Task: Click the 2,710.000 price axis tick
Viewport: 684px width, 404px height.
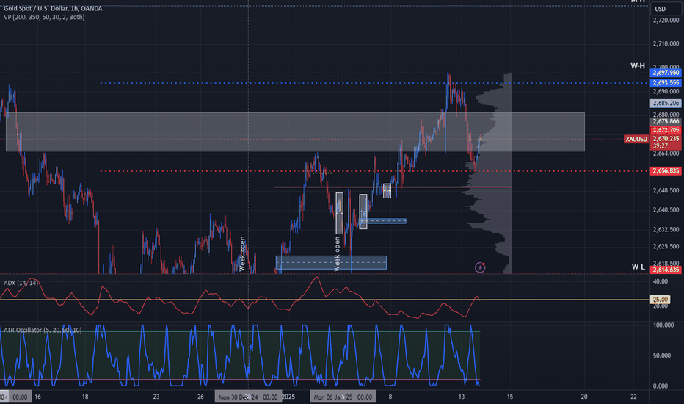Action: coord(666,43)
